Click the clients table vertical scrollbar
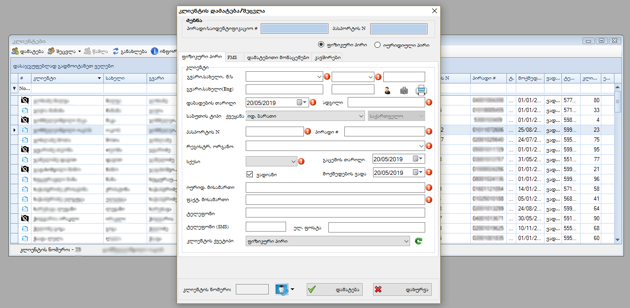 pos(617,164)
